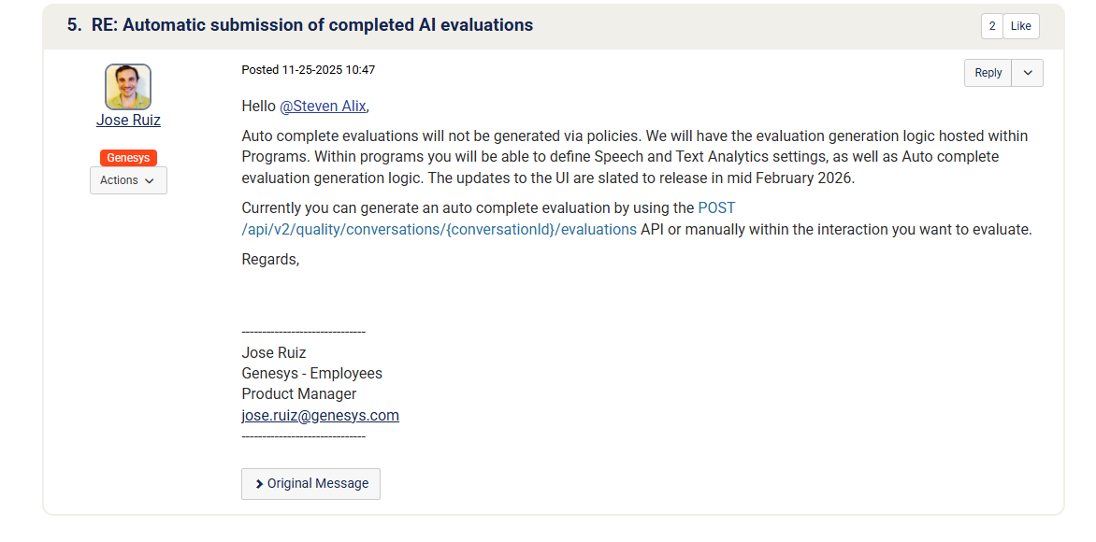Click the down chevron inside Actions button
This screenshot has height=542, width=1096.
[x=150, y=181]
